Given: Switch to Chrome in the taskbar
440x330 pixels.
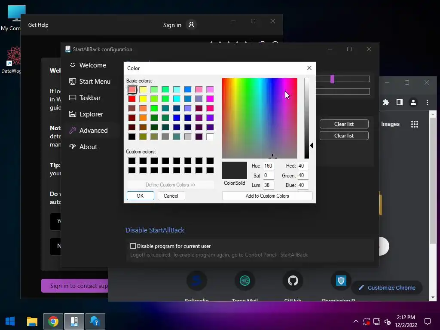Looking at the screenshot, I should (53, 321).
